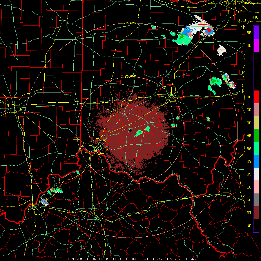Click the 'DS' legend label
This screenshot has width=261, height=261.
[249, 174]
